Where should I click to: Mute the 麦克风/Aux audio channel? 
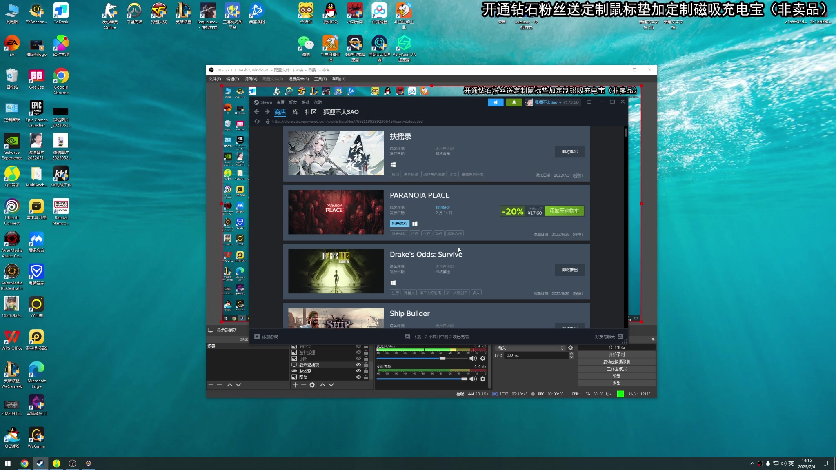473,359
